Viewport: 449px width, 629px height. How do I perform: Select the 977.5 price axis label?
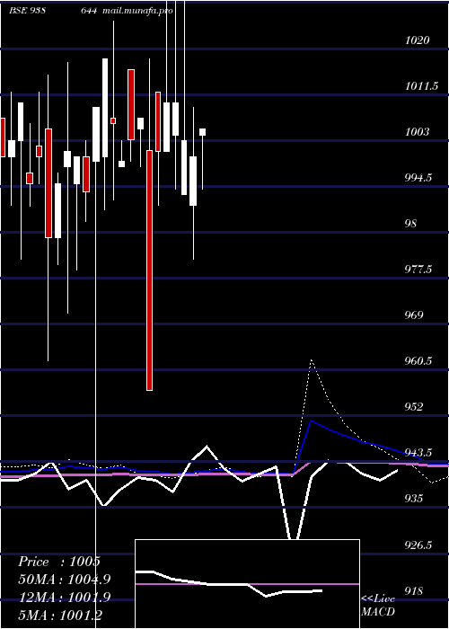[x=418, y=270]
